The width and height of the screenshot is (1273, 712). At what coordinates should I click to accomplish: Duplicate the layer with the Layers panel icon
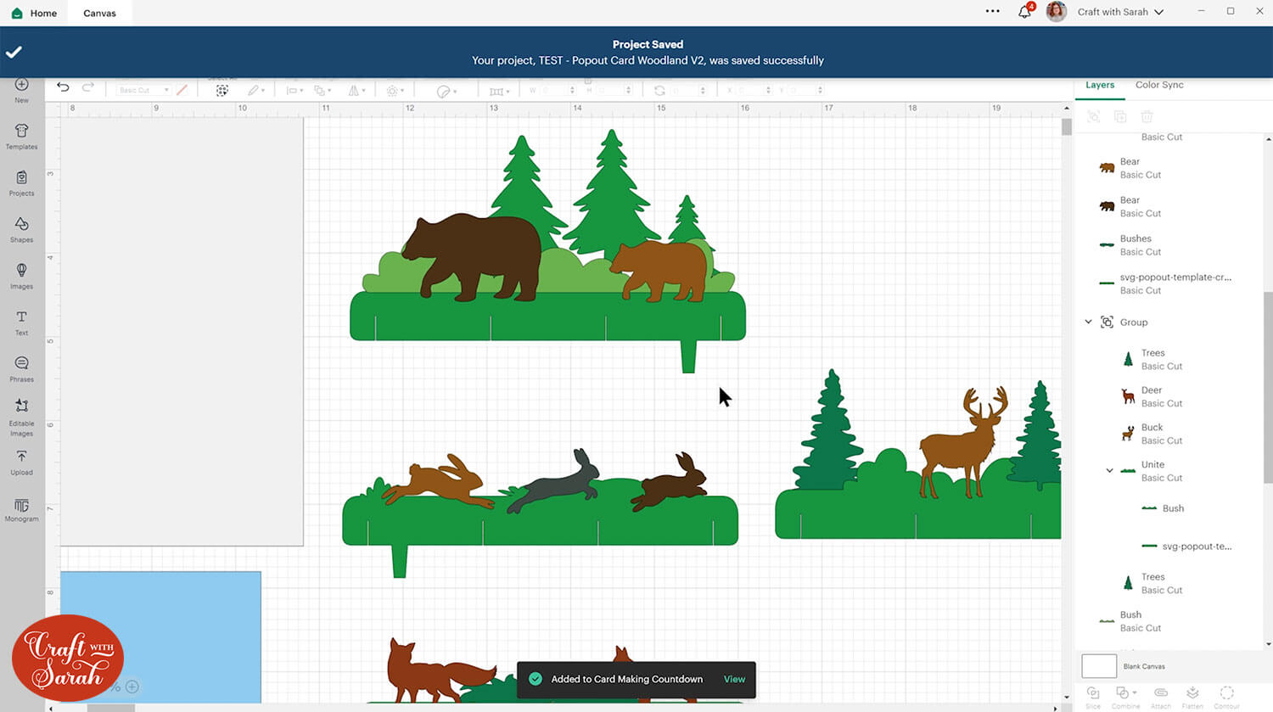click(x=1120, y=116)
